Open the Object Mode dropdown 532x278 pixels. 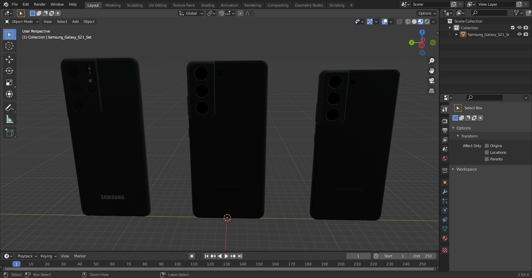click(22, 22)
